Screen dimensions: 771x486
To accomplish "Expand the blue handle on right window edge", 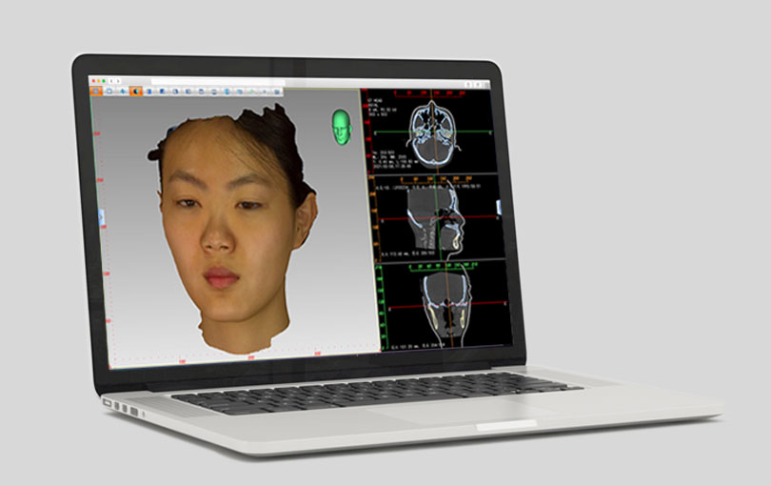I will (x=499, y=207).
